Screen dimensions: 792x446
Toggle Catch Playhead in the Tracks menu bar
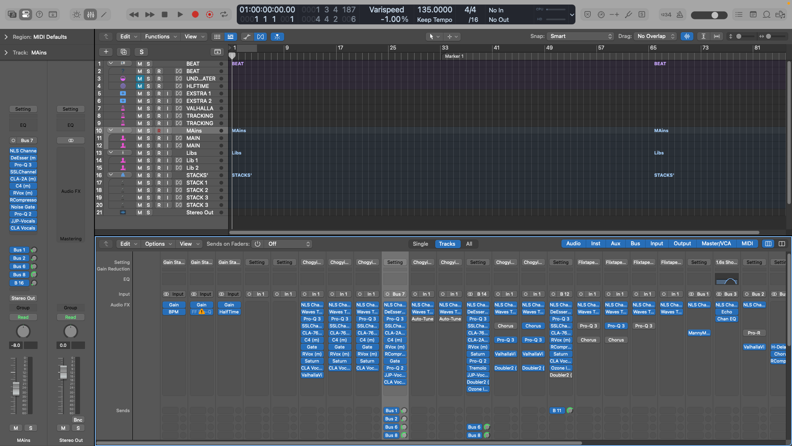click(x=277, y=37)
